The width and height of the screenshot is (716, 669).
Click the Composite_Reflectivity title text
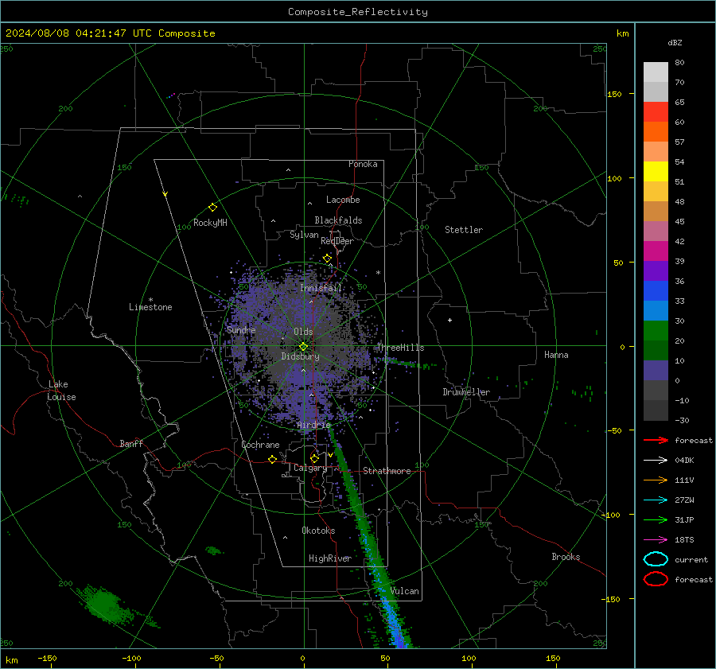[358, 12]
